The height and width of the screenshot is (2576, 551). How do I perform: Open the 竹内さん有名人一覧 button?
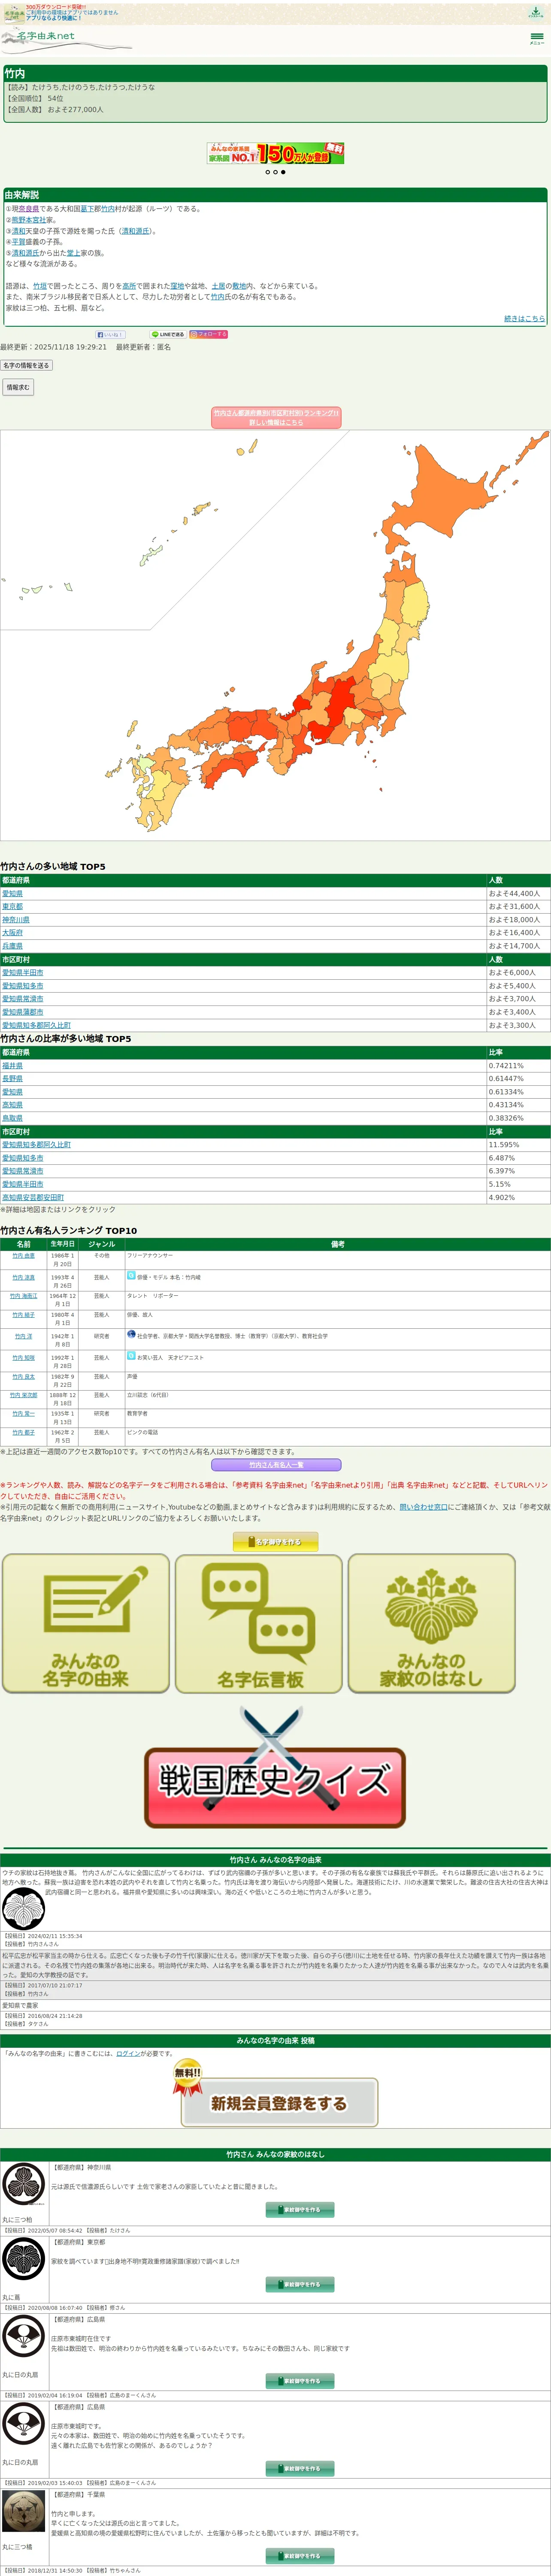(276, 1464)
